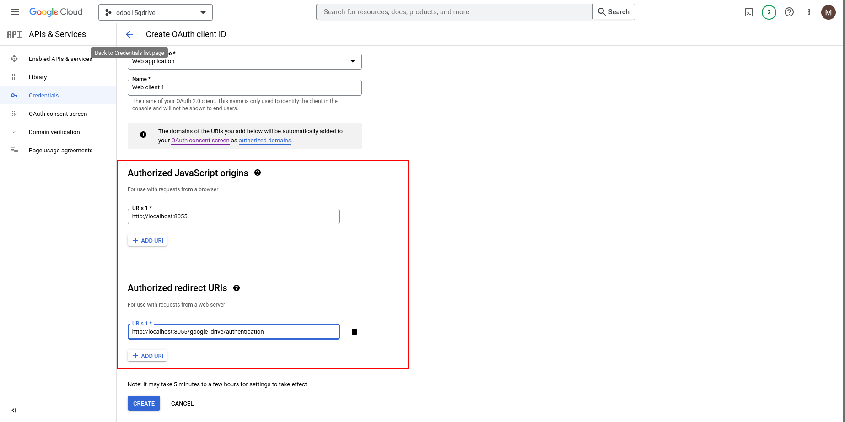This screenshot has height=422, width=845.
Task: Open the help question mark menu
Action: 789,12
